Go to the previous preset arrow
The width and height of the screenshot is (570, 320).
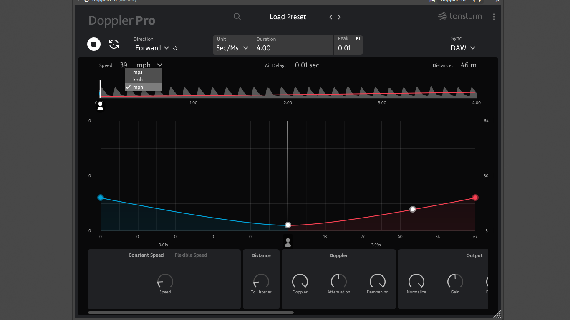331,17
